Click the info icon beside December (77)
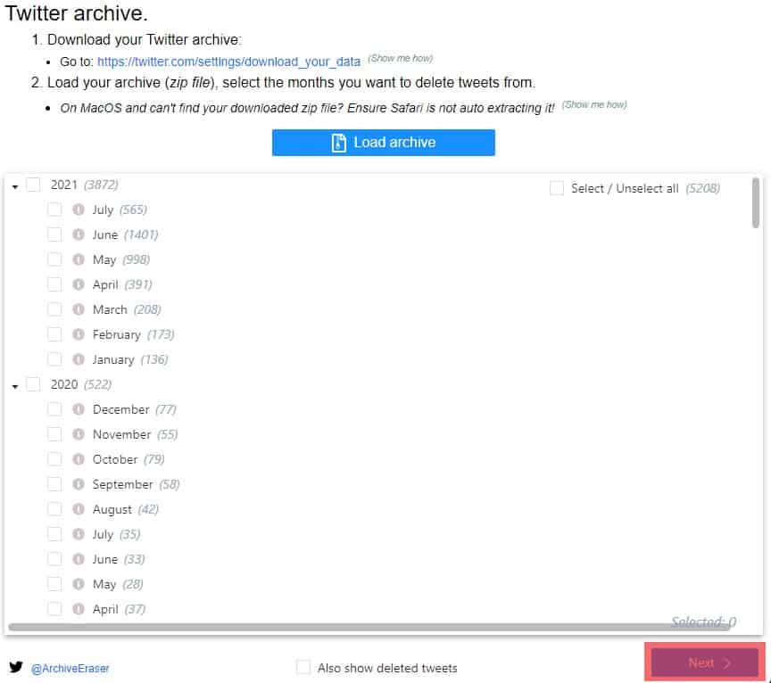Screen dimensions: 771x683 click(79, 409)
